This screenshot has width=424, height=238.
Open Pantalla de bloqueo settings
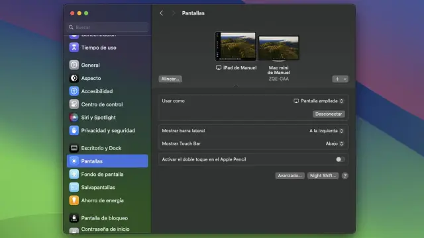point(107,218)
